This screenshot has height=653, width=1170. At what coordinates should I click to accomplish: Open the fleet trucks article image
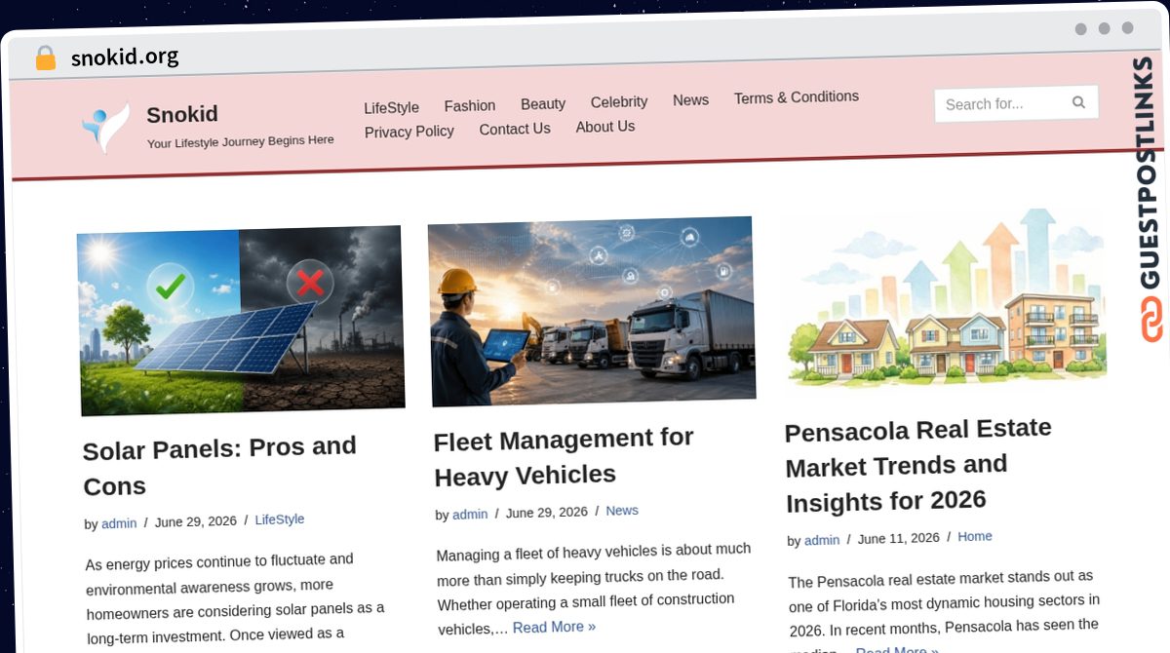point(592,311)
